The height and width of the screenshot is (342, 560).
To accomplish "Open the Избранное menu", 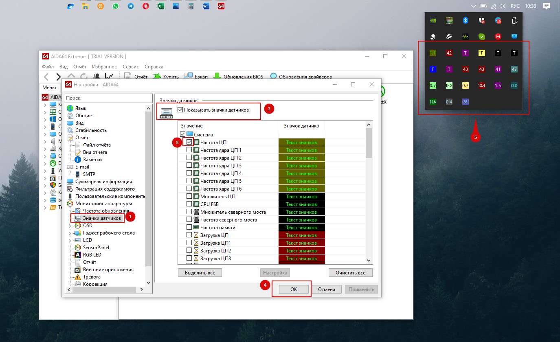I will click(105, 67).
